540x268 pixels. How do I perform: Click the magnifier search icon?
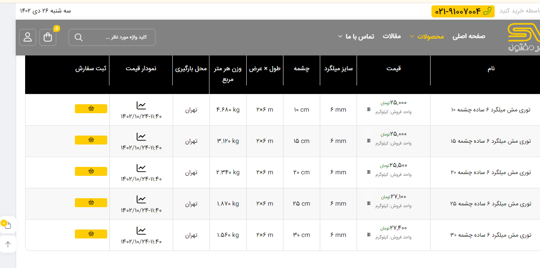coord(78,38)
